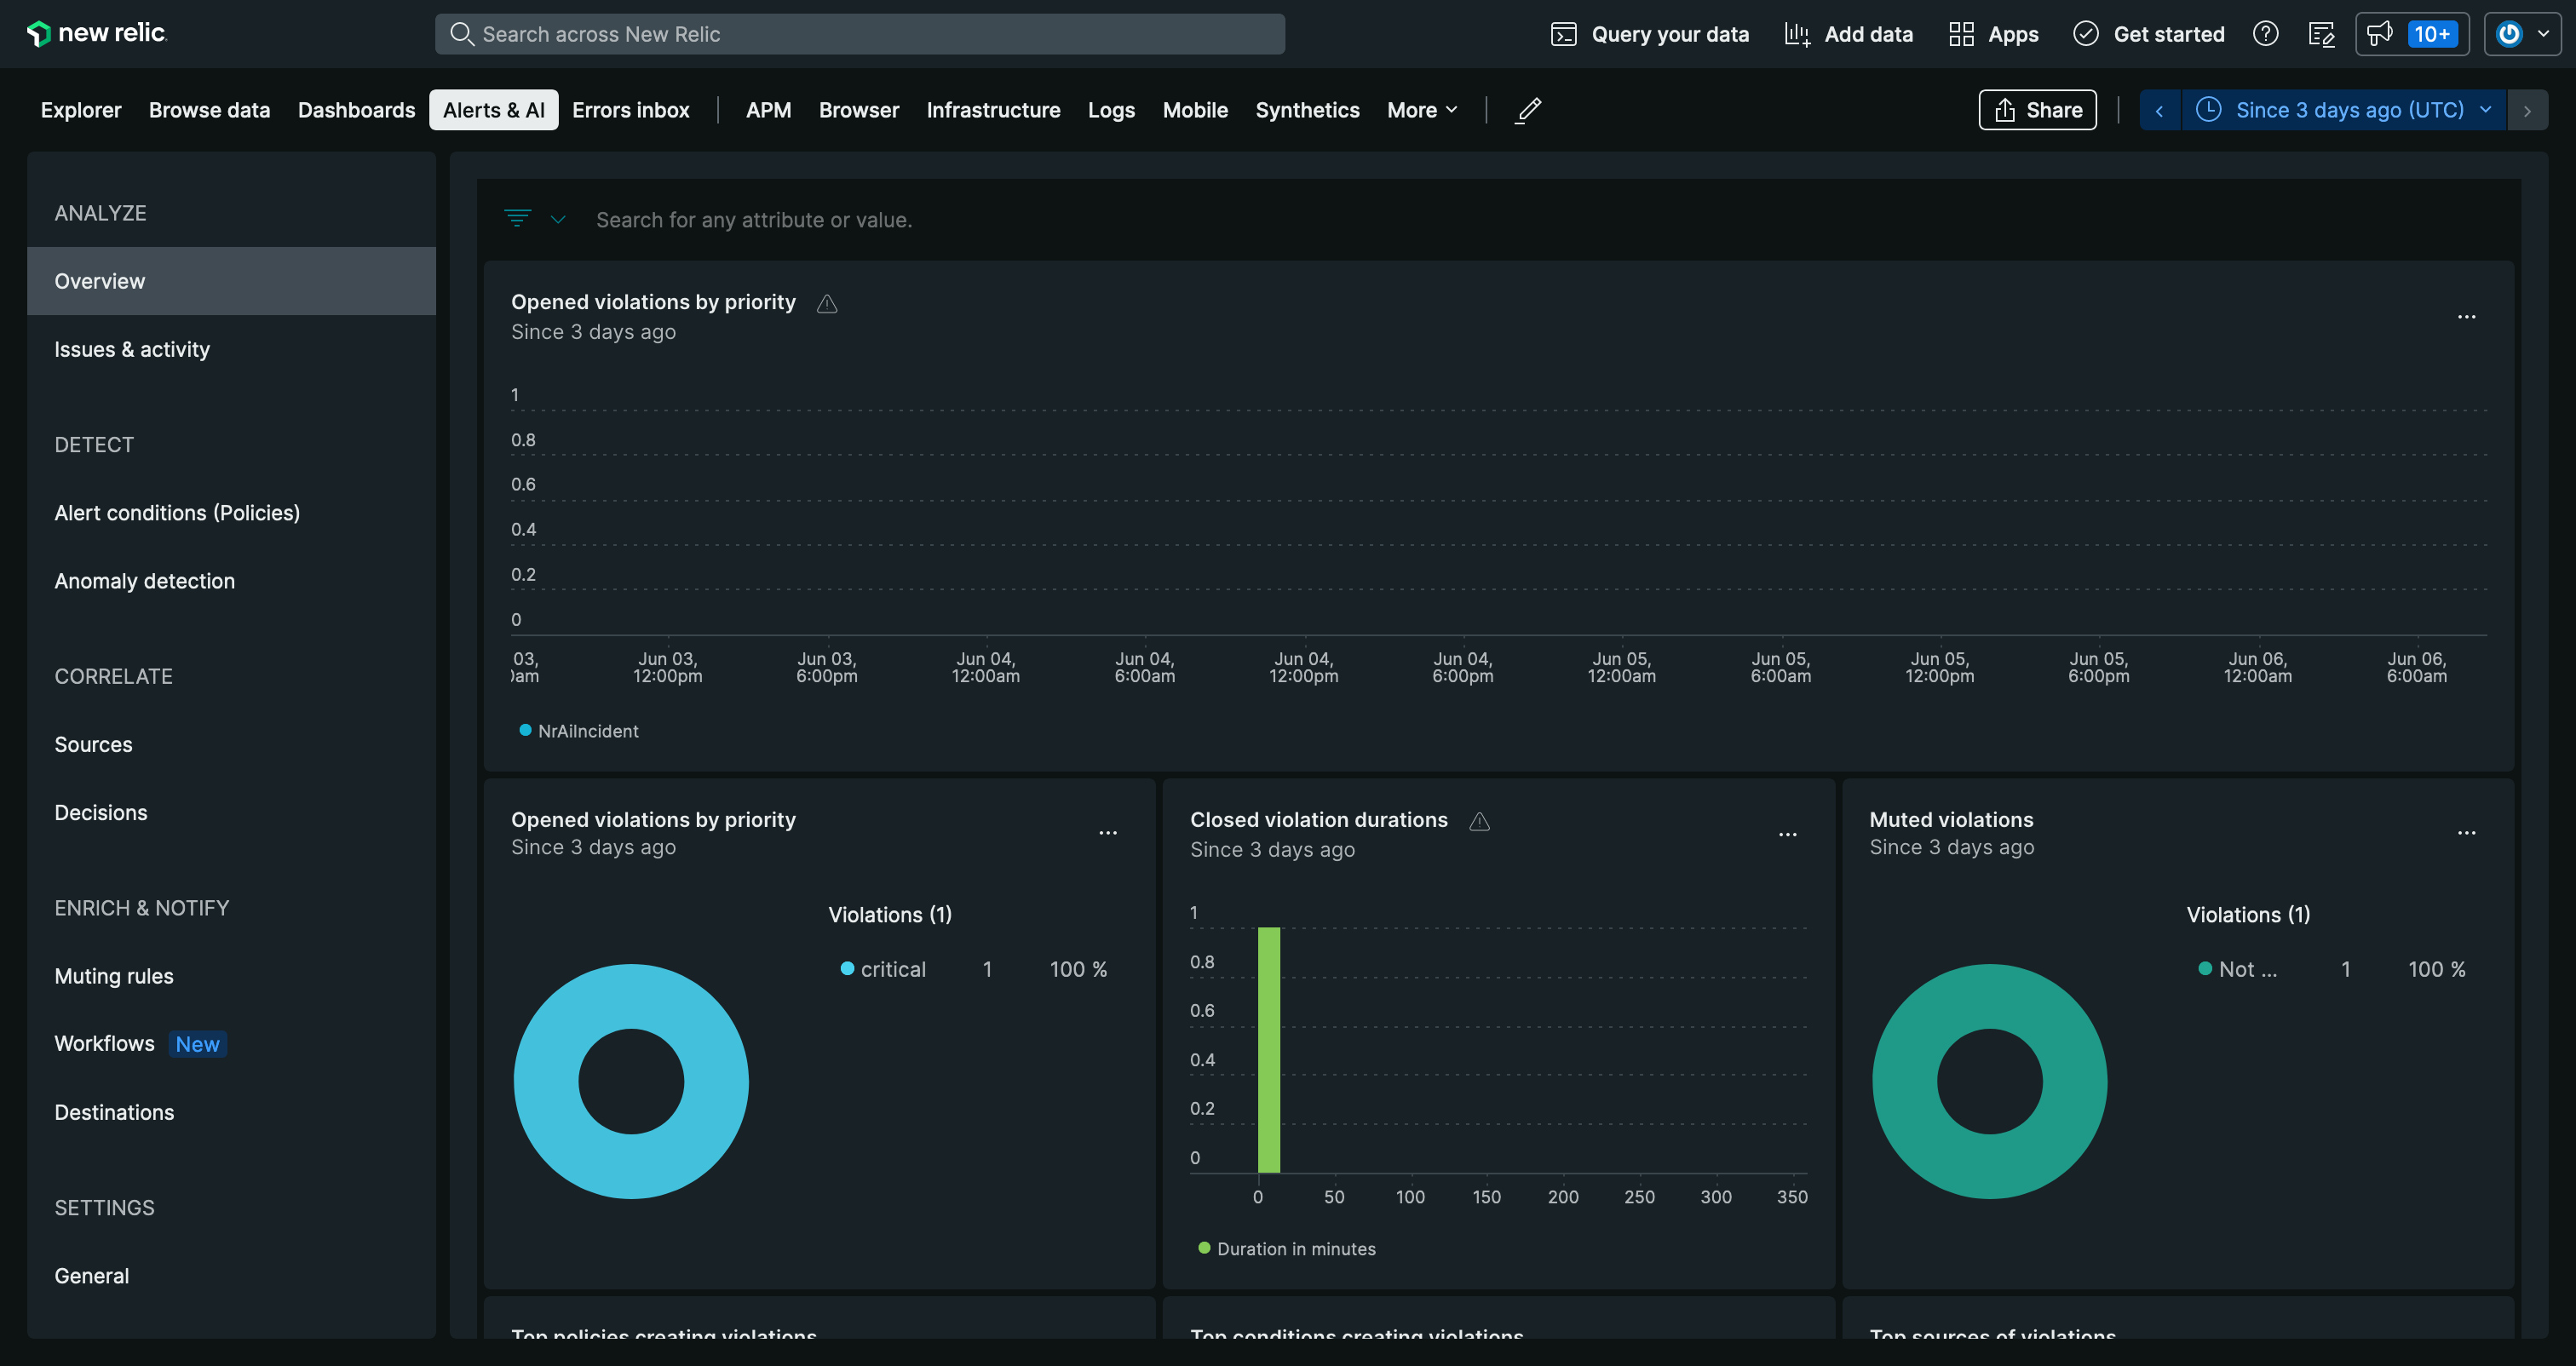
Task: Click the pencil edit navigation icon
Action: 1528,110
